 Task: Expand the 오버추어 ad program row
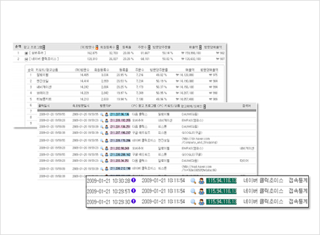[x=26, y=53]
